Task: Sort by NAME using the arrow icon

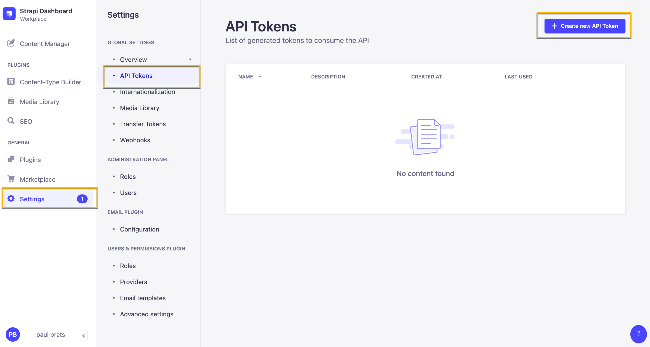Action: (260, 76)
